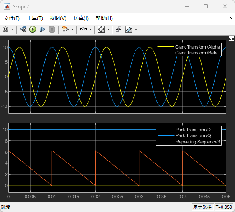Screen dimensions: 235x212
Task: Click the scale axes limits icon
Action: click(x=101, y=29)
